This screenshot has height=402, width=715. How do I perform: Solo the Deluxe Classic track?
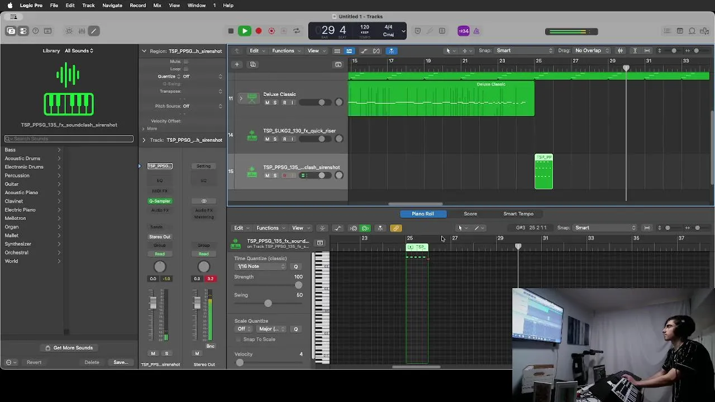[x=275, y=103]
